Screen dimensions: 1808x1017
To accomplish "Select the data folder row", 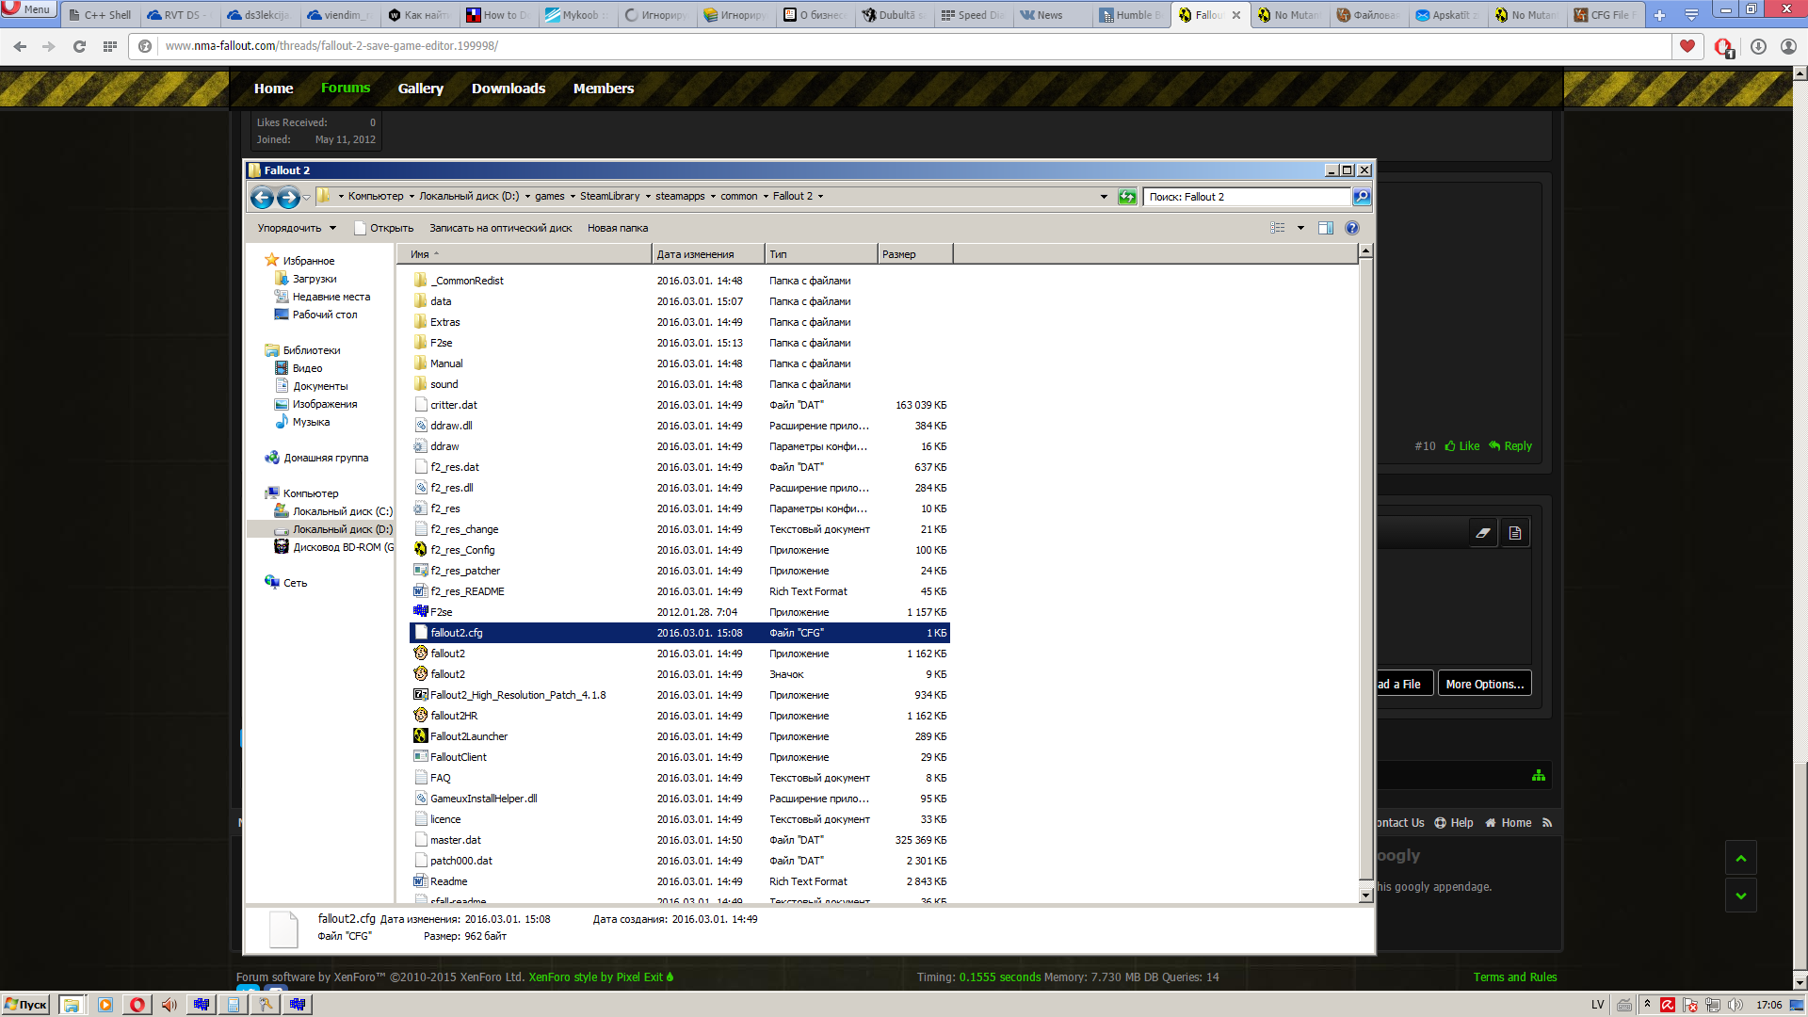I will (x=680, y=301).
